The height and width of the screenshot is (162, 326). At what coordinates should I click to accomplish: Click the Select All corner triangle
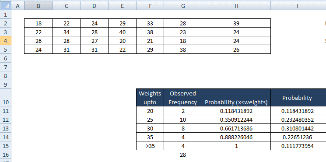(6, 6)
